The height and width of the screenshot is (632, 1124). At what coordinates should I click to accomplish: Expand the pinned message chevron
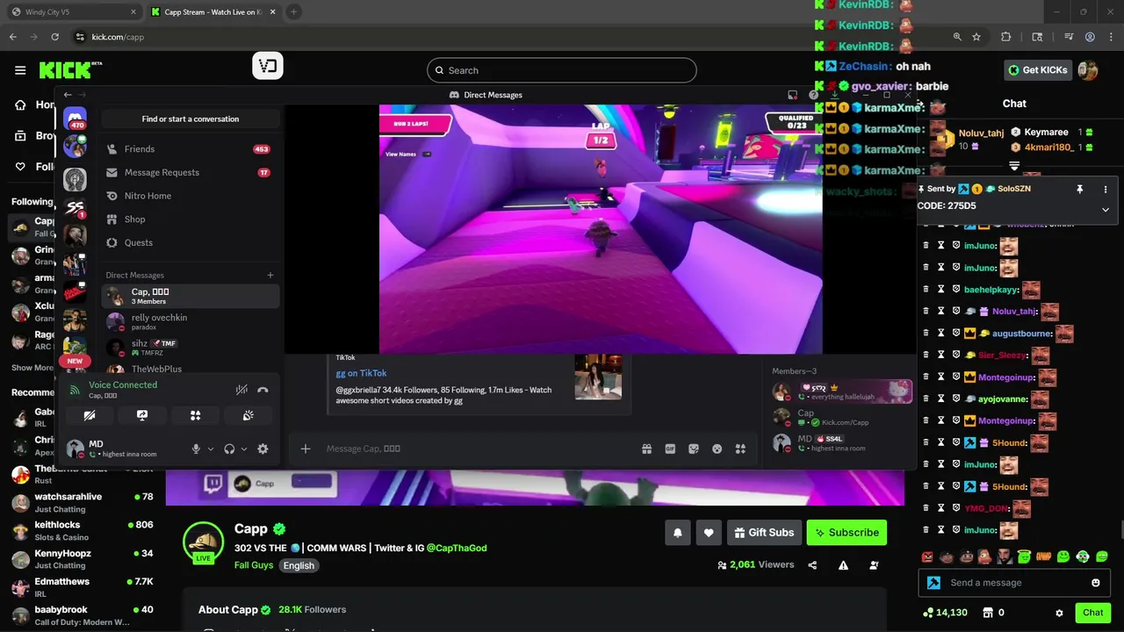tap(1106, 210)
